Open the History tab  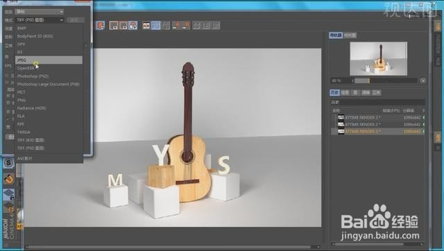pyautogui.click(x=334, y=92)
